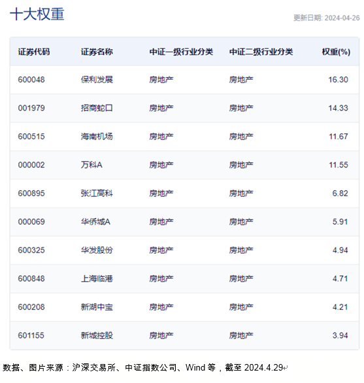Click weight value 16.30
The image size is (364, 383).
tap(338, 80)
